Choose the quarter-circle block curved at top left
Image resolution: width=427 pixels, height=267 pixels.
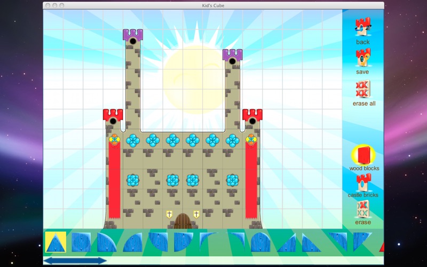132,242
